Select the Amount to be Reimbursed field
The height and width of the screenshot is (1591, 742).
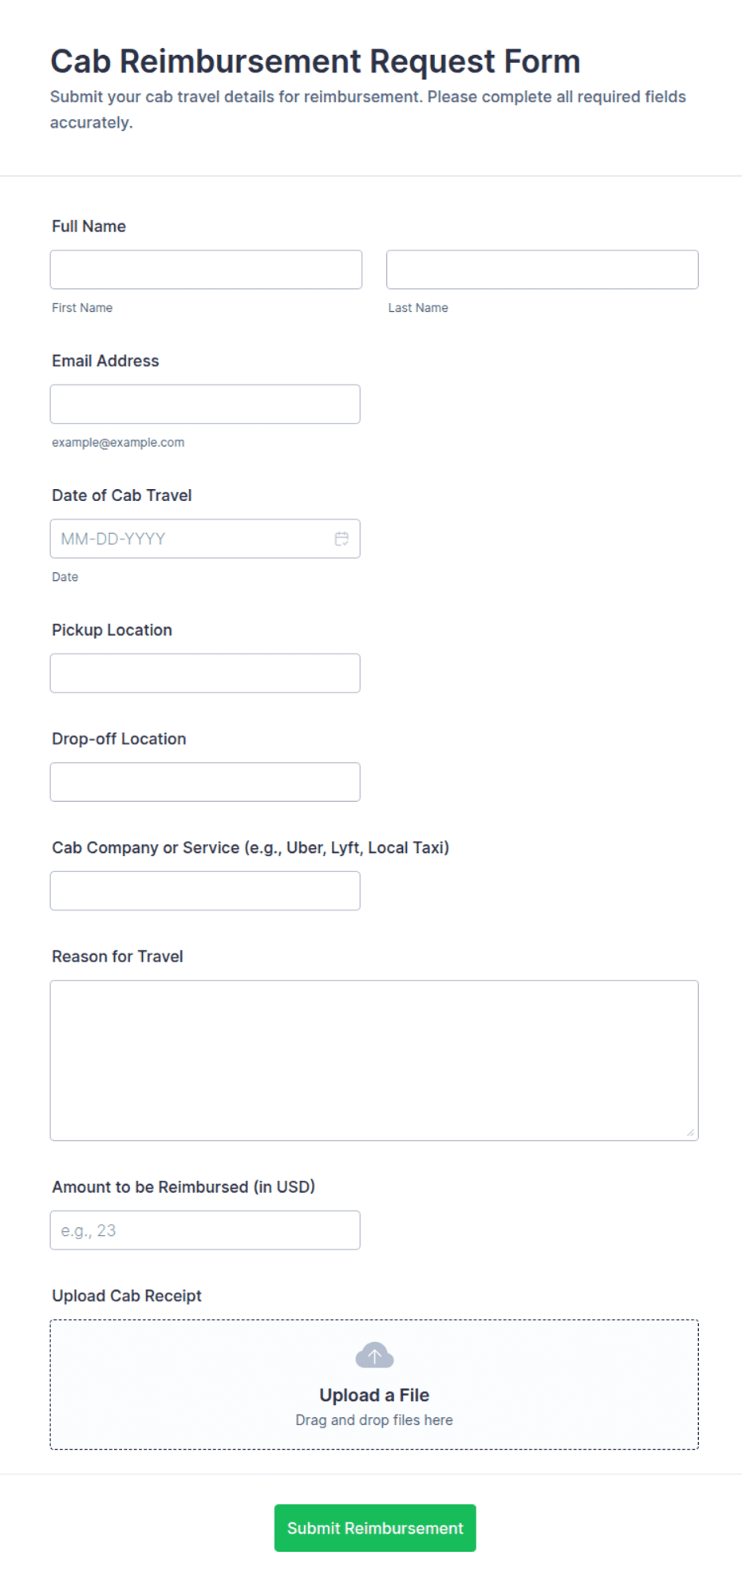pyautogui.click(x=205, y=1230)
